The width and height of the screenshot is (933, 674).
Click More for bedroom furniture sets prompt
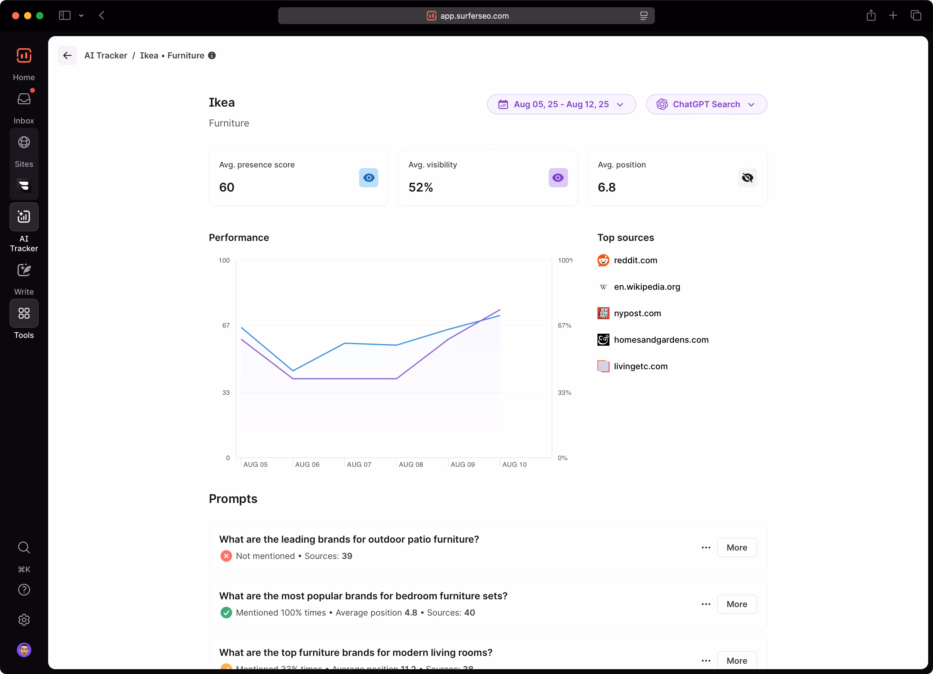point(736,604)
